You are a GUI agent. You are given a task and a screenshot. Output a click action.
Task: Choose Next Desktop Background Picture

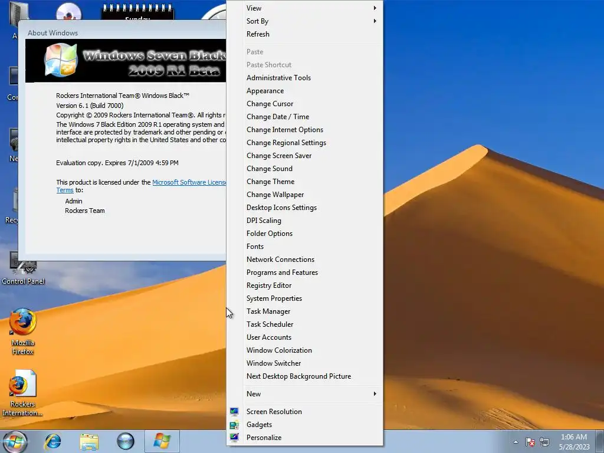click(305, 376)
